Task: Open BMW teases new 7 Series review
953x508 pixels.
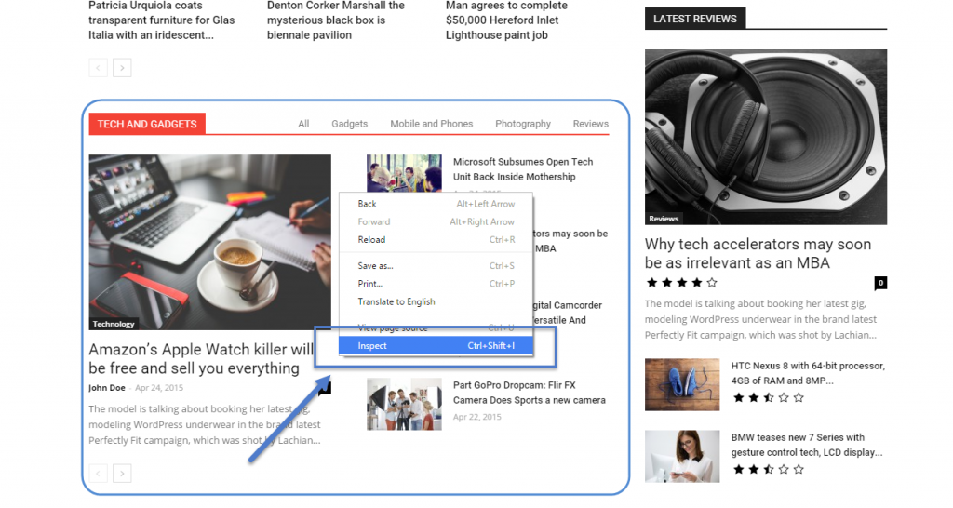Action: click(x=807, y=445)
